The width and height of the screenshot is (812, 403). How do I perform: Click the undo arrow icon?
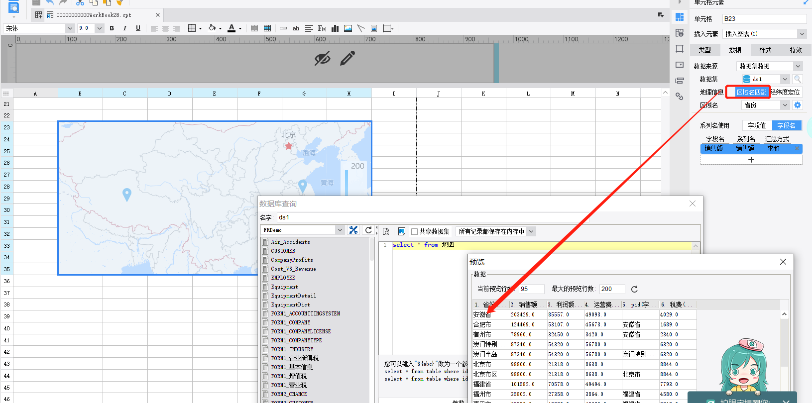click(x=50, y=2)
